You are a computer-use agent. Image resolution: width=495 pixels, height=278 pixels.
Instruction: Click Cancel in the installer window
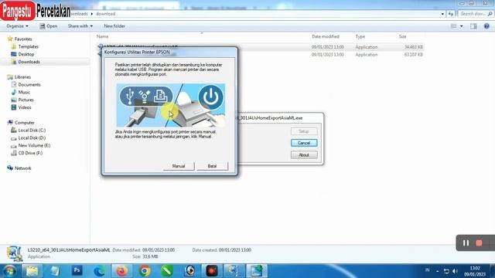pyautogui.click(x=304, y=143)
